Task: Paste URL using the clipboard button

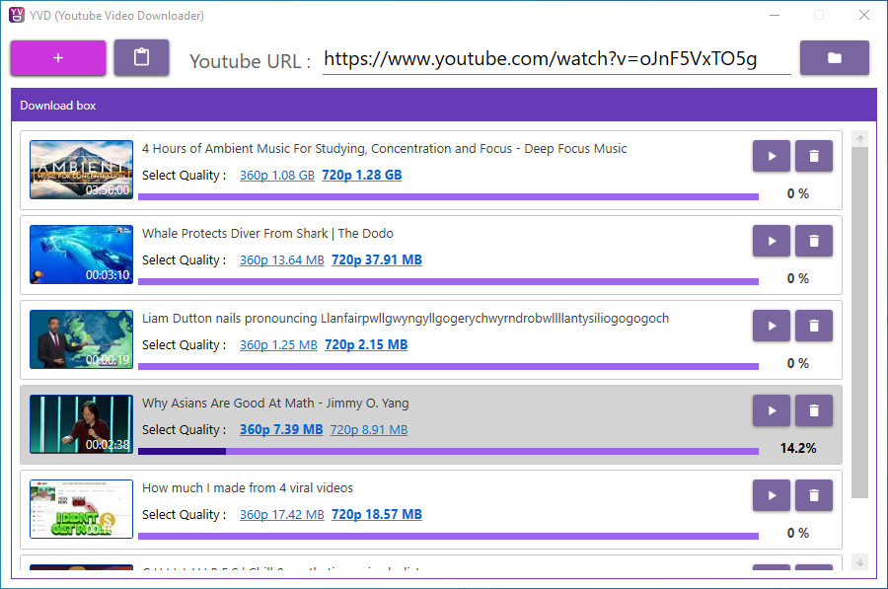Action: pos(141,58)
